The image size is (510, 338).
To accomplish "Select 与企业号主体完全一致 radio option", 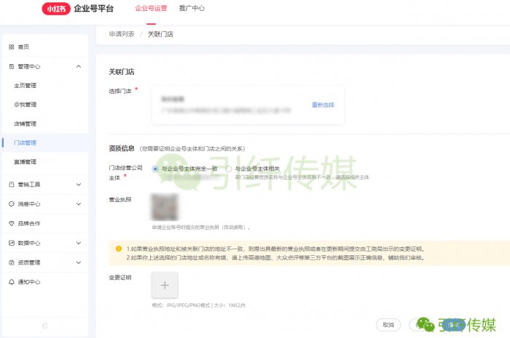I will (156, 169).
